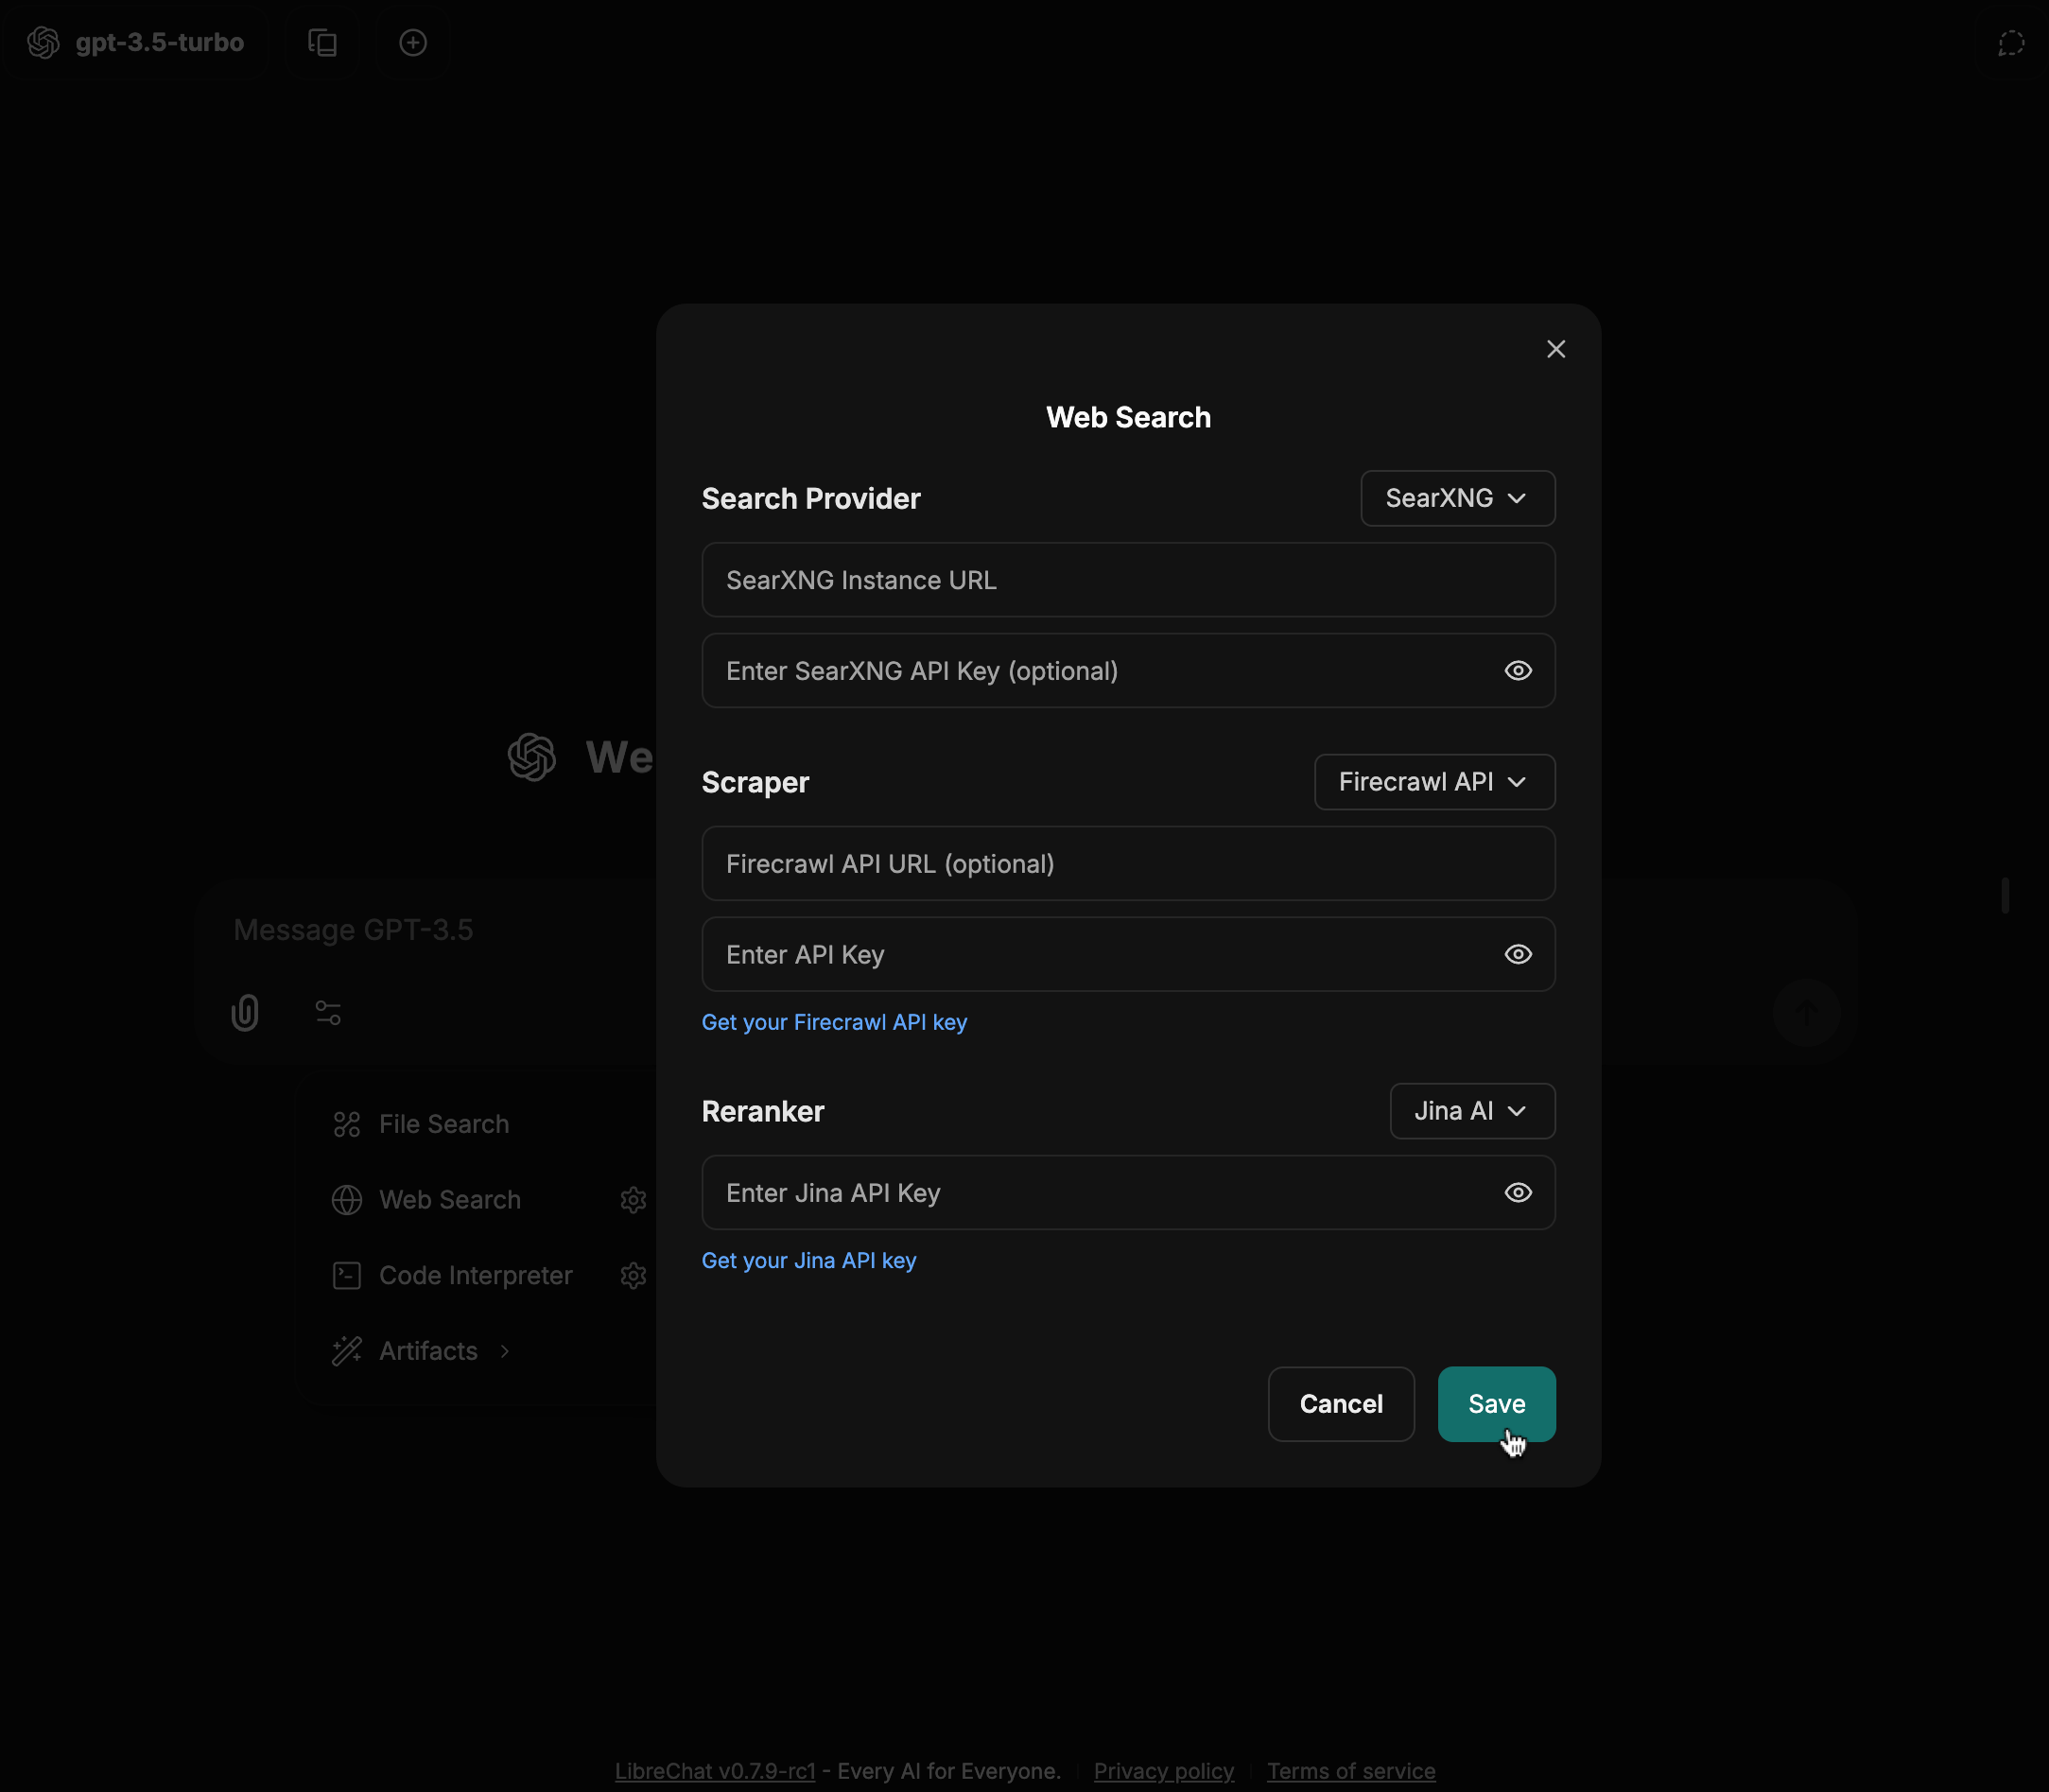Toggle visibility of the SearXNG API Key
The height and width of the screenshot is (1792, 2049).
[x=1517, y=670]
